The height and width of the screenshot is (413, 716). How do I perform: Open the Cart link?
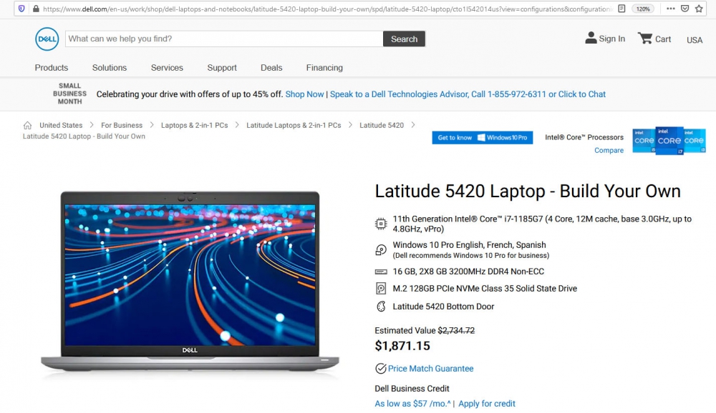663,39
